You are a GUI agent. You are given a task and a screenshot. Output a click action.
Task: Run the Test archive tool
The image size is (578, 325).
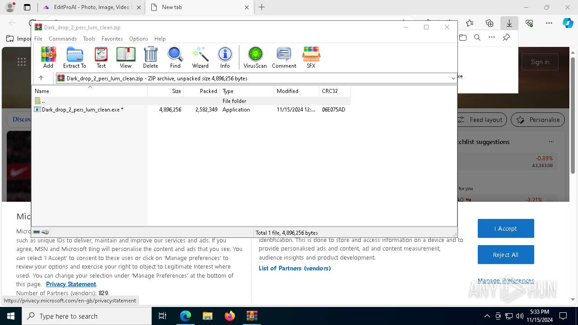(101, 57)
